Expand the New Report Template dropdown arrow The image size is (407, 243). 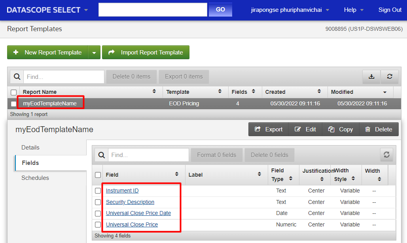pyautogui.click(x=94, y=52)
